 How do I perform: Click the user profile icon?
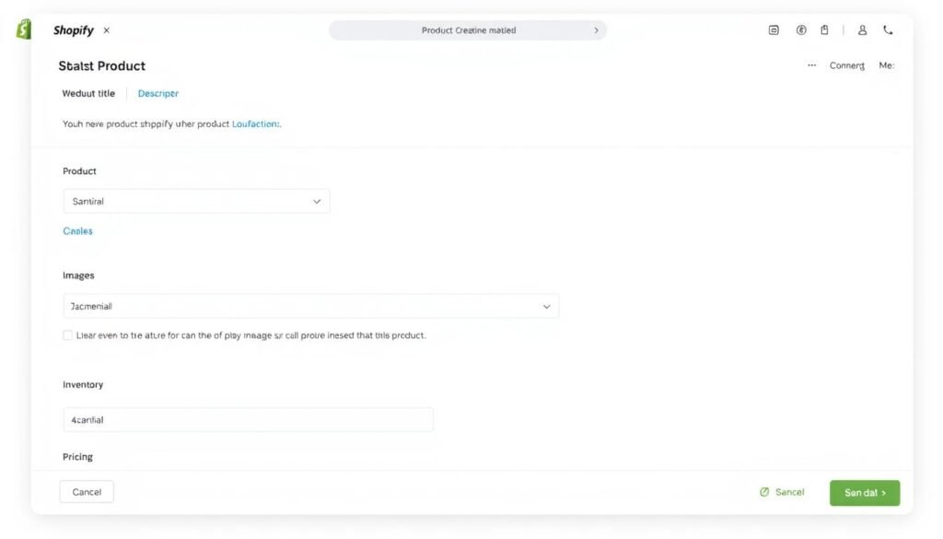pos(861,29)
